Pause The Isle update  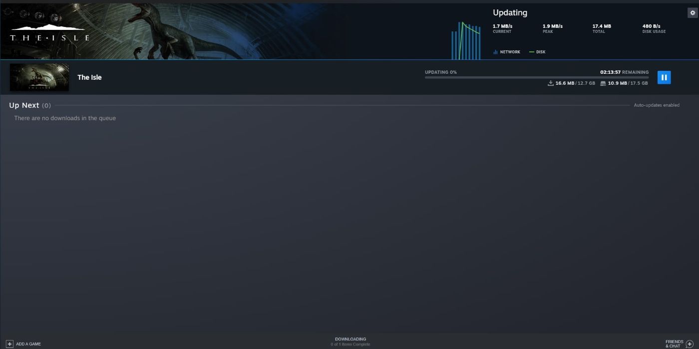click(x=664, y=77)
